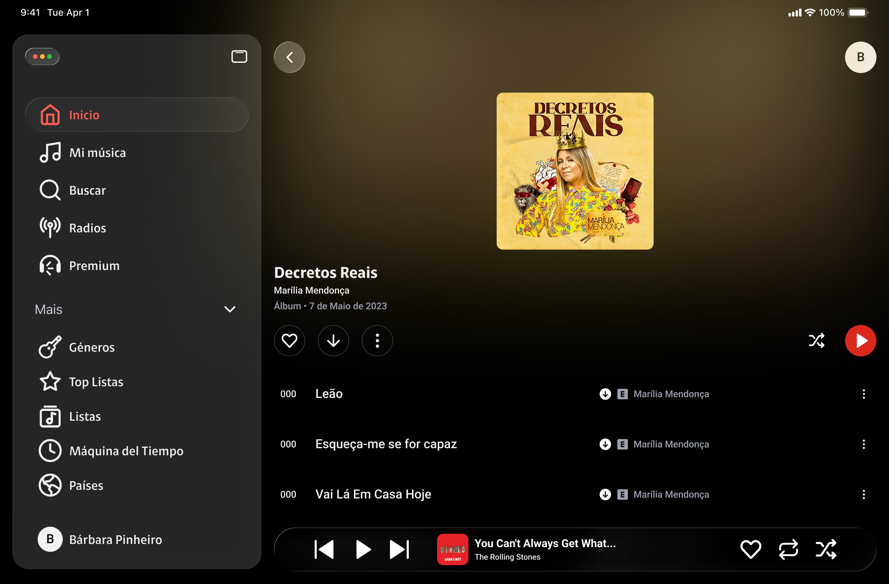Click Wi-Fi icon in status bar
Viewport: 889px width, 584px height.
point(809,13)
